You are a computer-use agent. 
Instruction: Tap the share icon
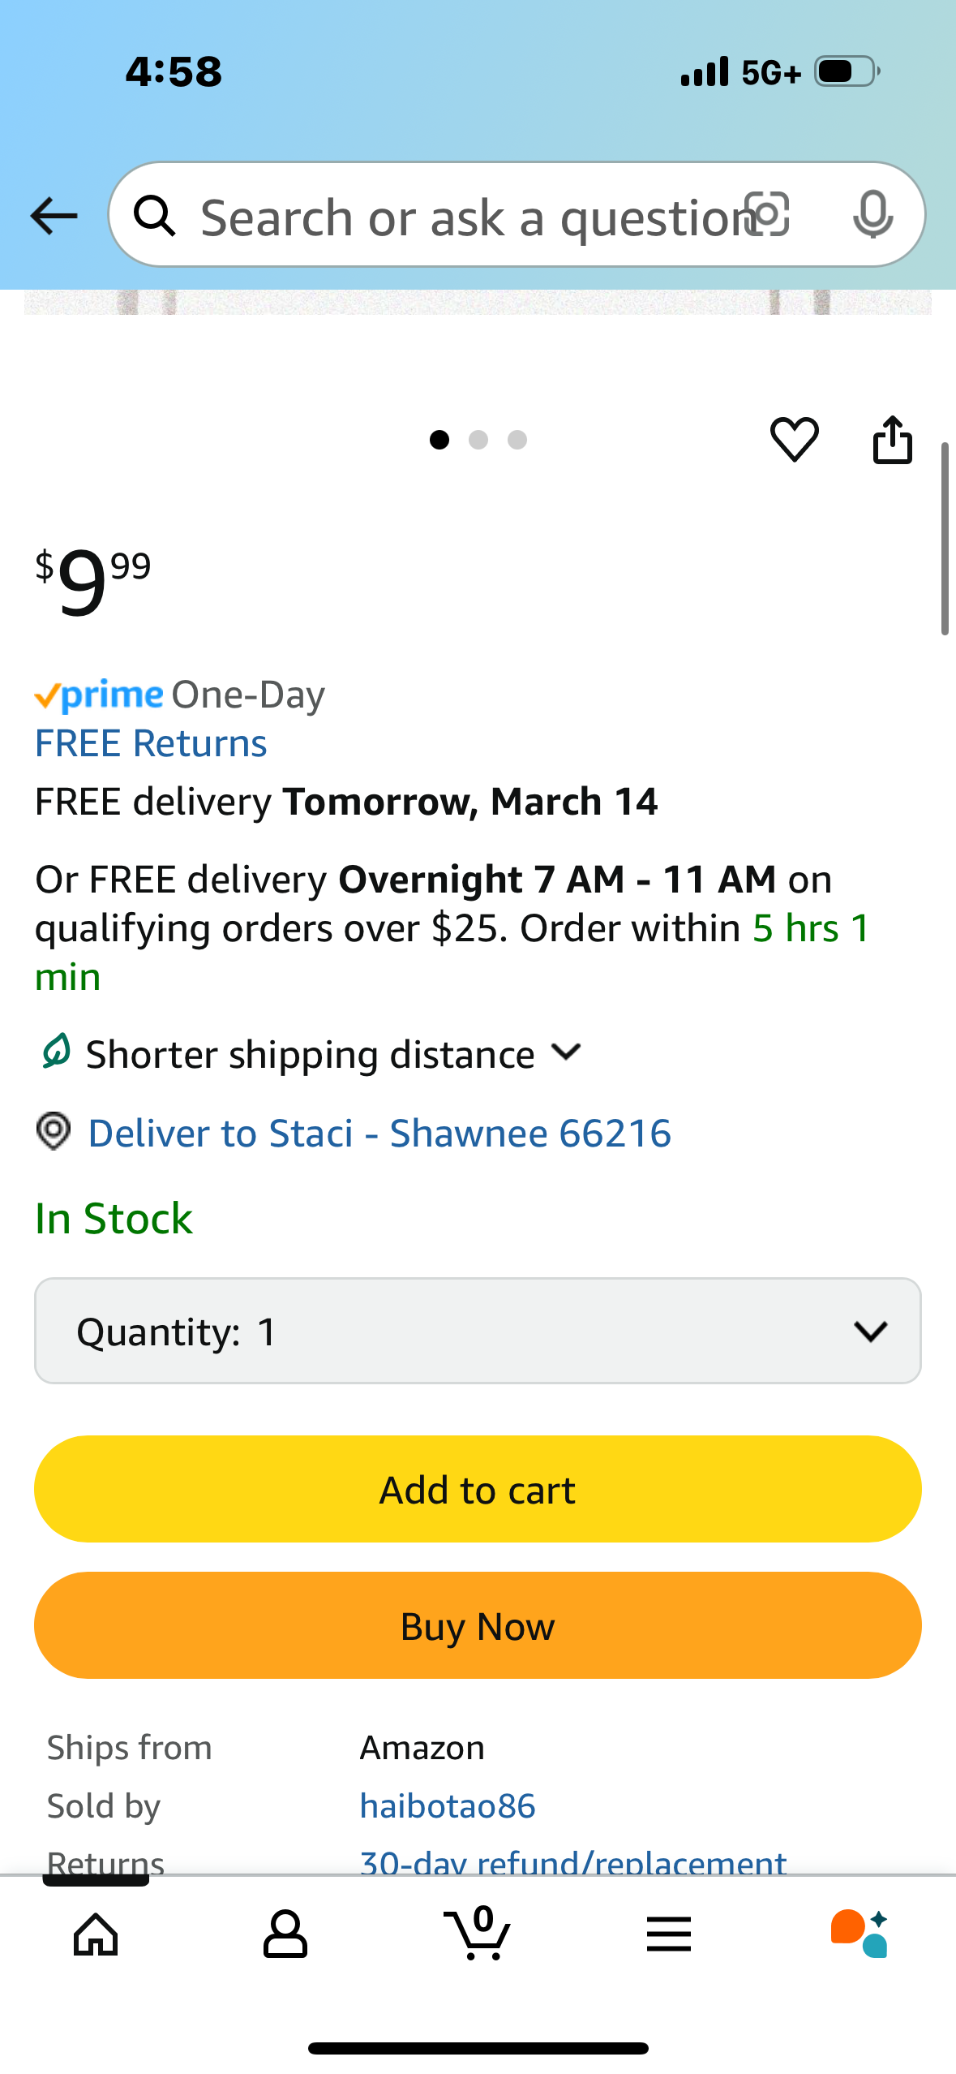[x=892, y=440]
